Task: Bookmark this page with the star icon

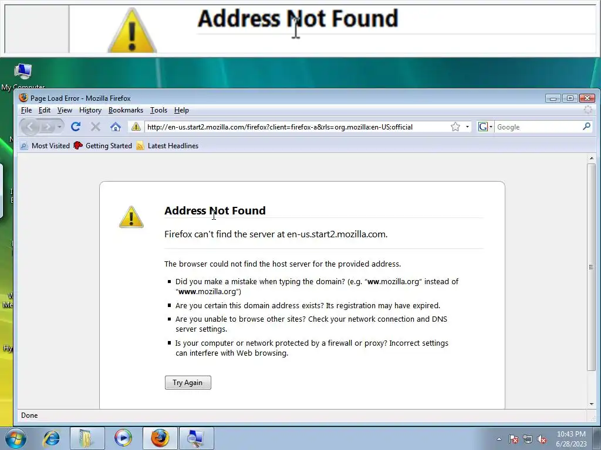Action: [x=455, y=127]
